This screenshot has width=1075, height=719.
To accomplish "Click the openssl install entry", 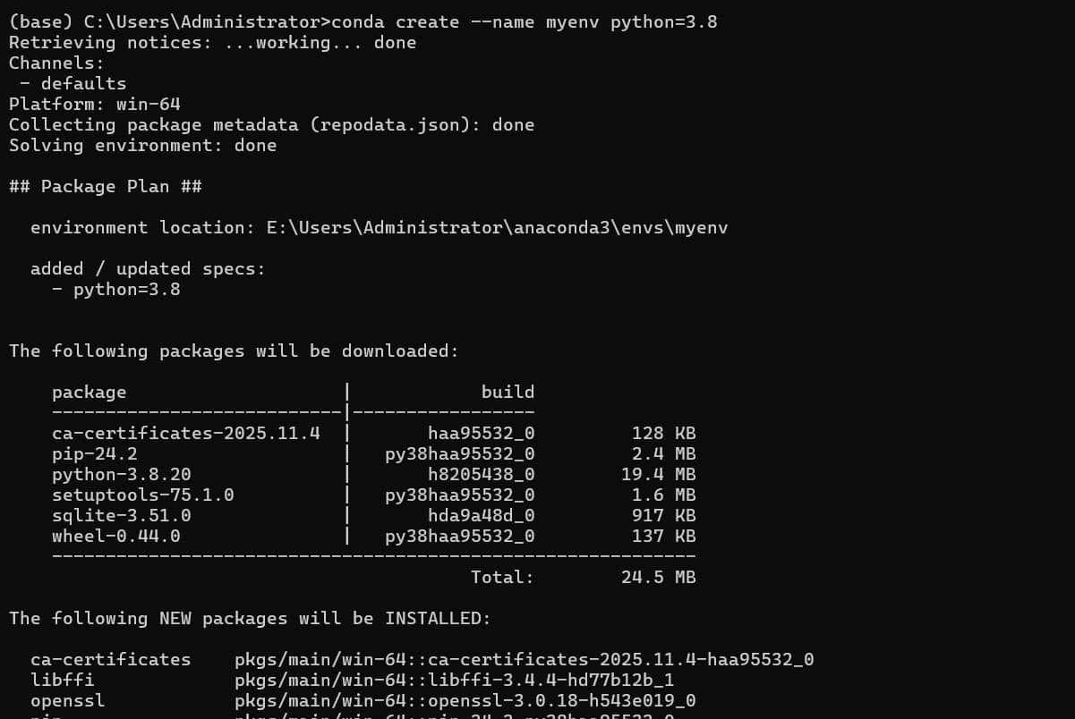I will [67, 700].
